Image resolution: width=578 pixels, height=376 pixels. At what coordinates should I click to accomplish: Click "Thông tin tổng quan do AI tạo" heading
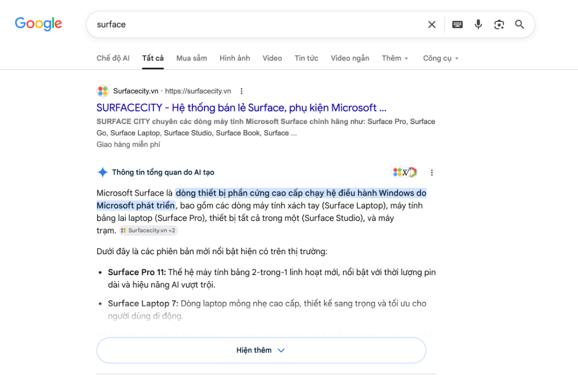(x=163, y=172)
